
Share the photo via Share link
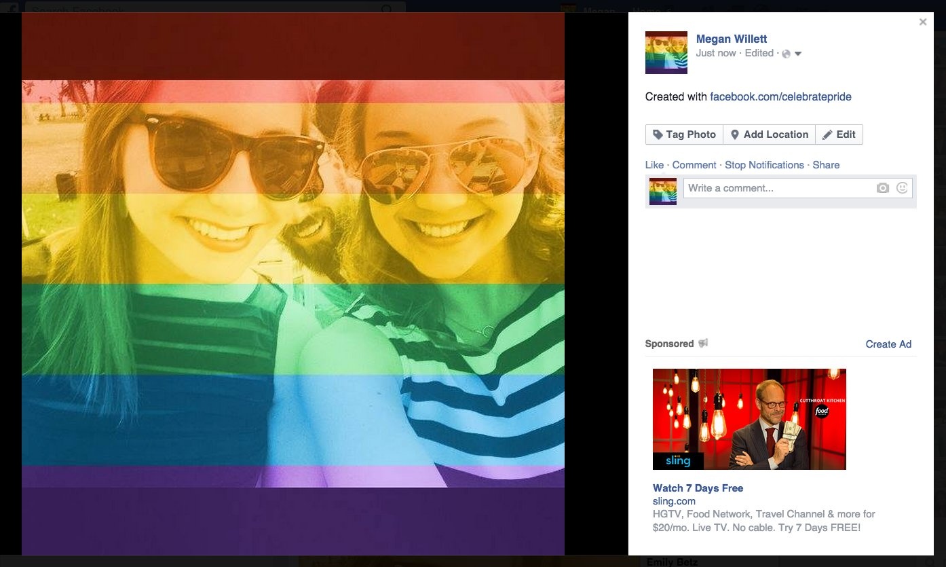[x=826, y=165]
